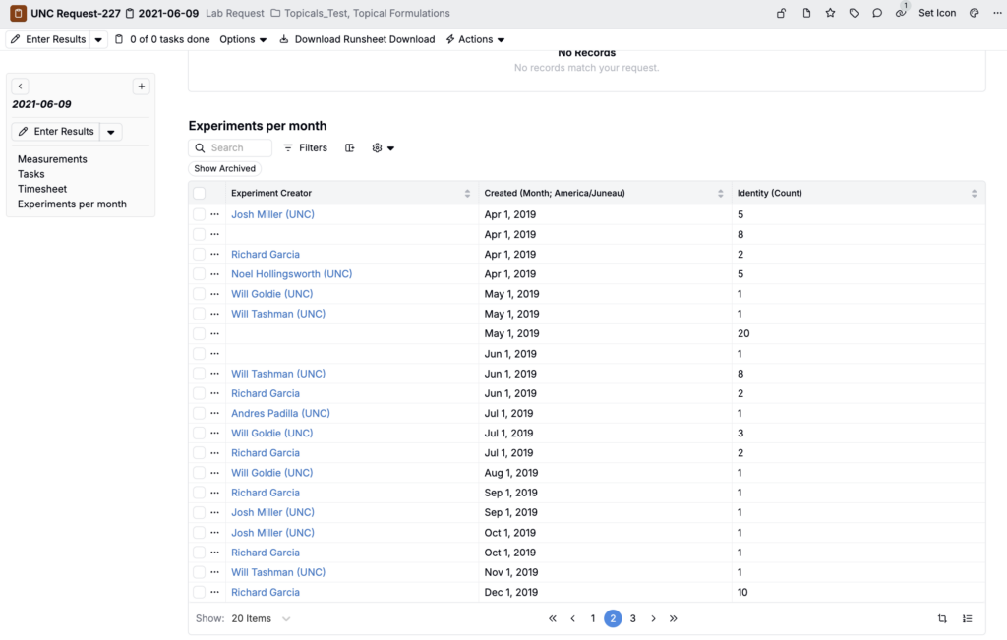Screen dimensions: 1007x640
Task: Check the box for Josh Miller Apr 2019 row
Action: click(199, 214)
